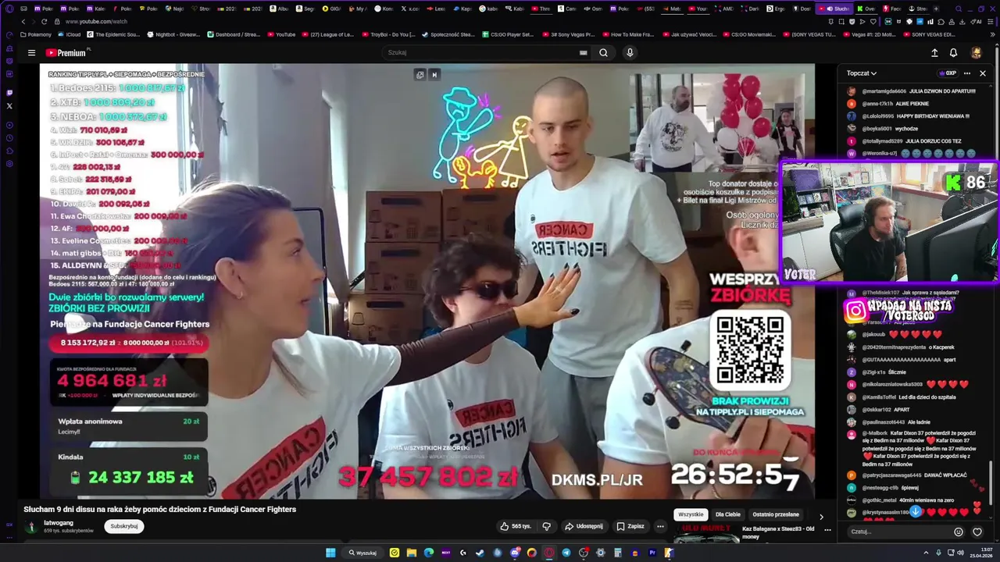Open the iCloud bookmark
The height and width of the screenshot is (562, 1000).
tap(69, 34)
